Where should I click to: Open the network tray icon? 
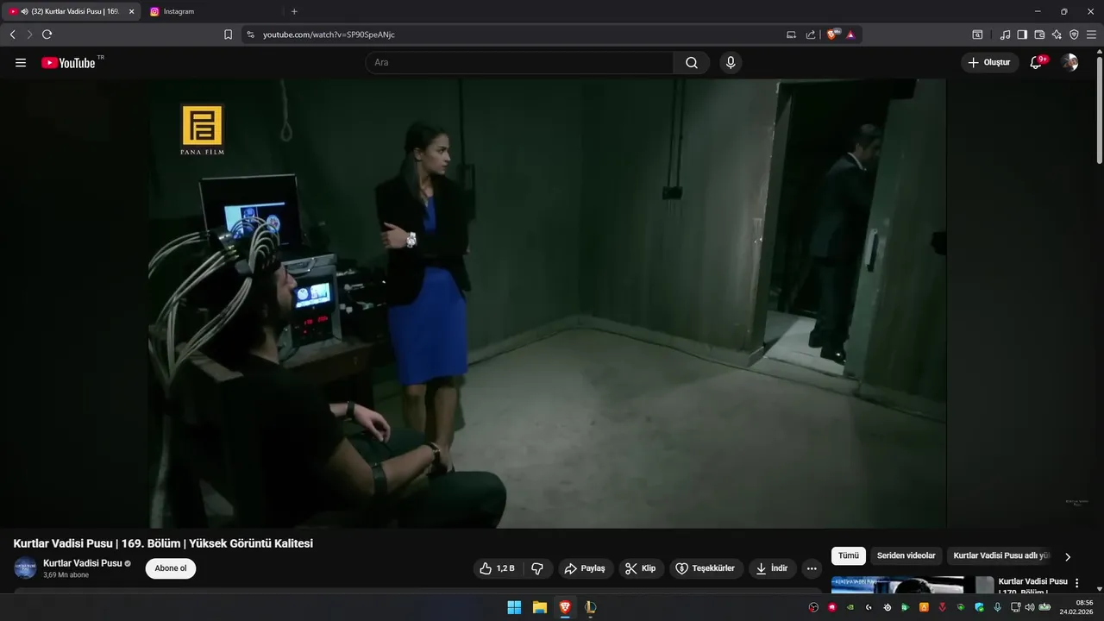point(1016,607)
